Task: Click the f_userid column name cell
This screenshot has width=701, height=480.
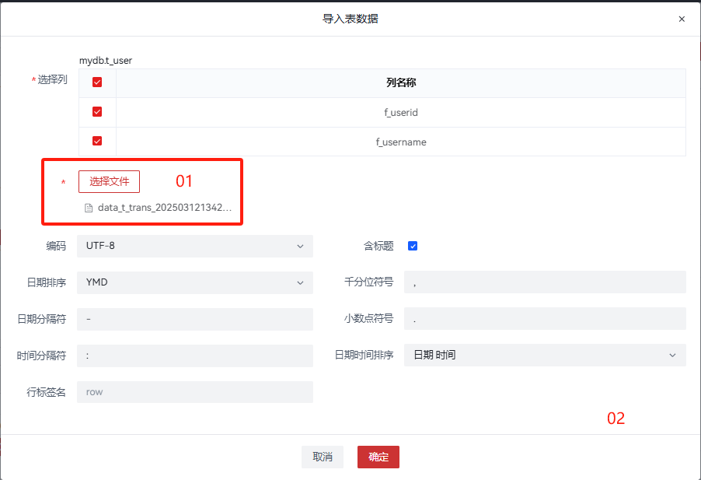Action: pyautogui.click(x=400, y=113)
